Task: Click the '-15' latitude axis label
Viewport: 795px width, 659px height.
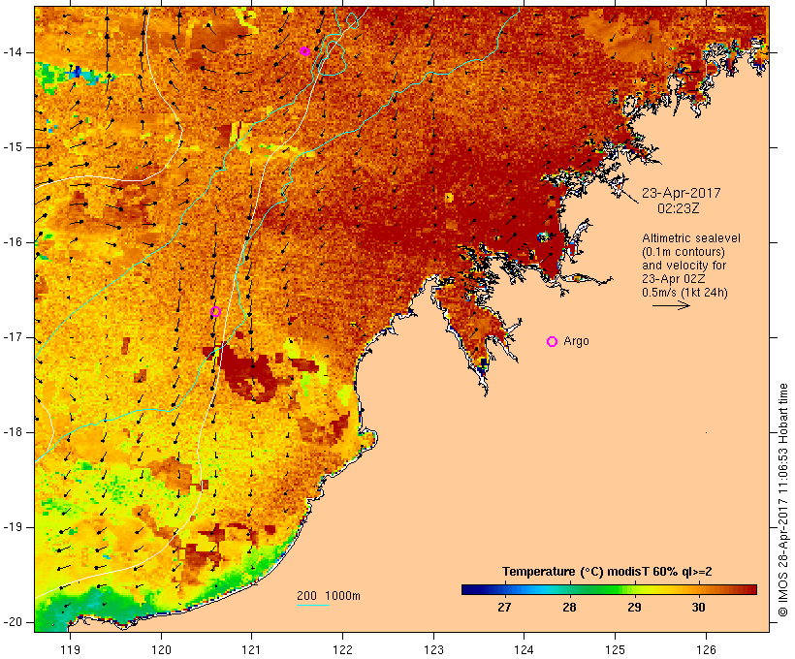Action: [x=12, y=147]
